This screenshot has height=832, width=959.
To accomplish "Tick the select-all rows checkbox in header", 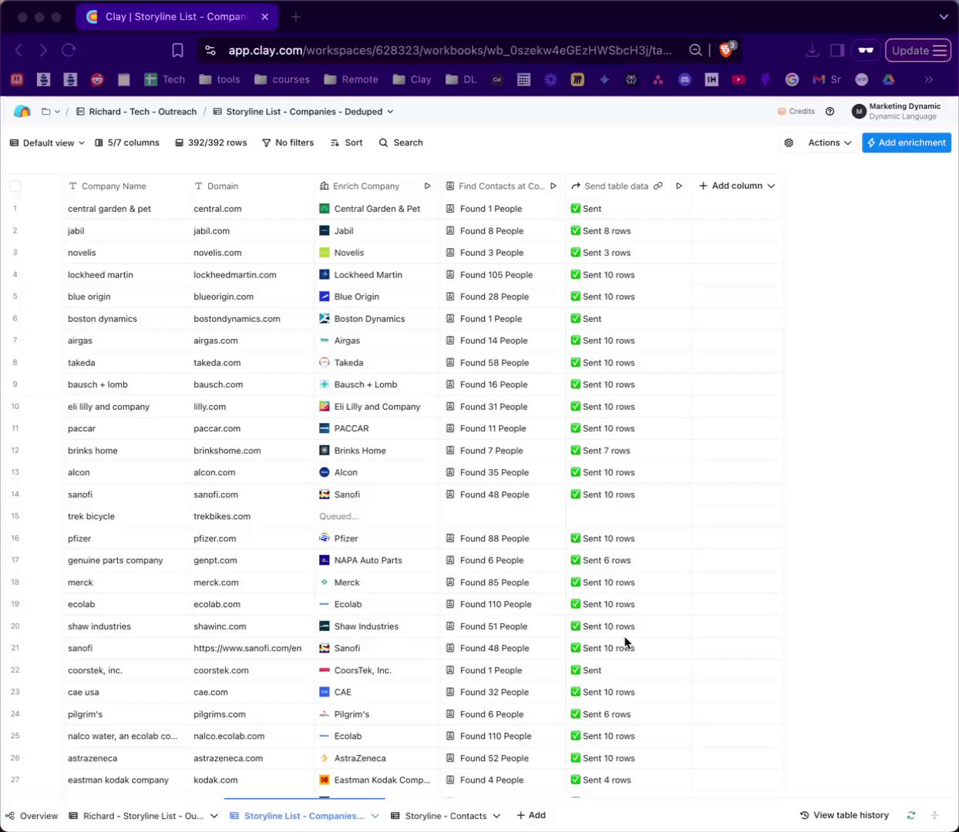I will 15,186.
